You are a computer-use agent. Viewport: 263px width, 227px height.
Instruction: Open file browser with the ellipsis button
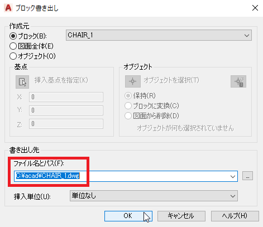coord(247,176)
